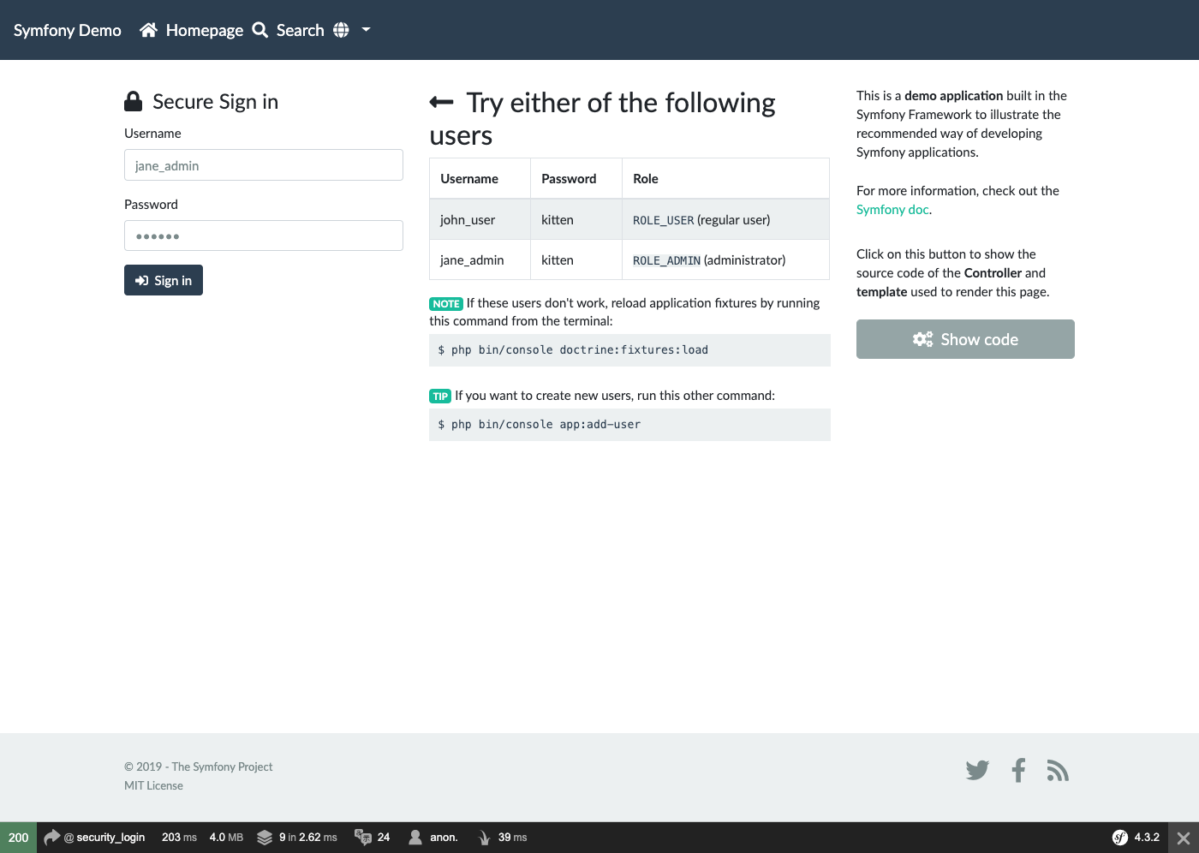Click the cache layers icon in toolbar
Image resolution: width=1199 pixels, height=853 pixels.
pyautogui.click(x=265, y=838)
